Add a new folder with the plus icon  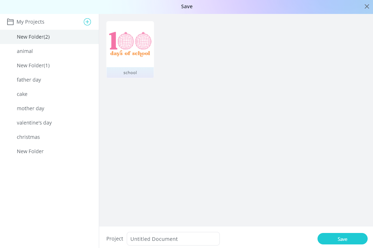[x=87, y=22]
